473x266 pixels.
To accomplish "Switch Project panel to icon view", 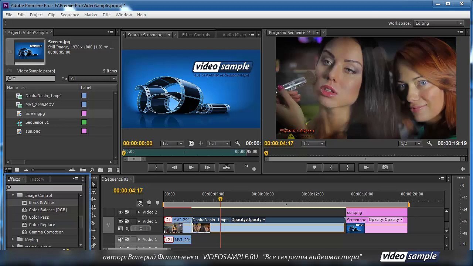I will 17,170.
